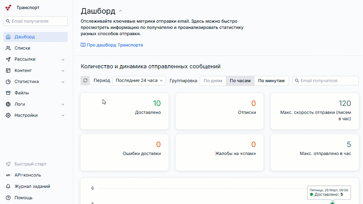The height and width of the screenshot is (204, 363).
Task: Expand the Настройки sidebar menu
Action: [35, 115]
